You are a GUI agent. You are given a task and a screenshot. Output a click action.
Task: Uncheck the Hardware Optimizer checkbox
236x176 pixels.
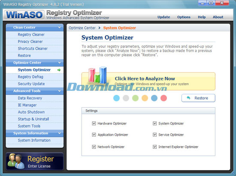pyautogui.click(x=94, y=124)
